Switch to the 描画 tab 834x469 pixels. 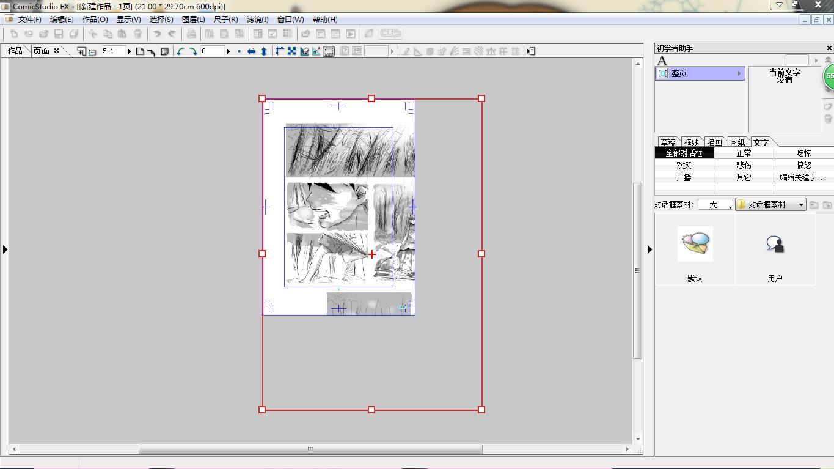coord(714,142)
